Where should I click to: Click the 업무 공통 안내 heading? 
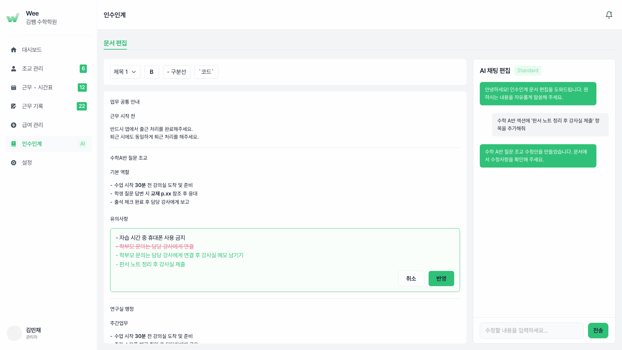tap(125, 102)
